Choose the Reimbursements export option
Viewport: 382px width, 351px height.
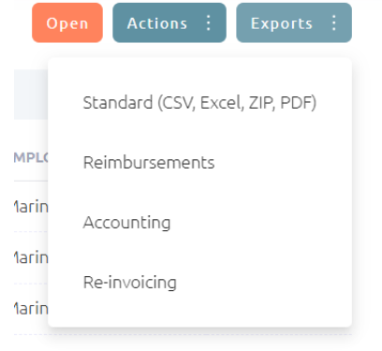pyautogui.click(x=199, y=163)
